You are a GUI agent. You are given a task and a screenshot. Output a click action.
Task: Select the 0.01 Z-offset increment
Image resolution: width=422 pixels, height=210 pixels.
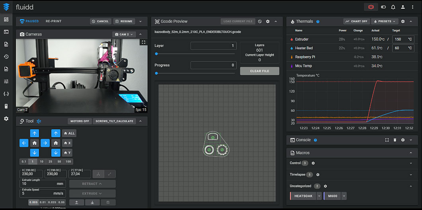point(43,202)
